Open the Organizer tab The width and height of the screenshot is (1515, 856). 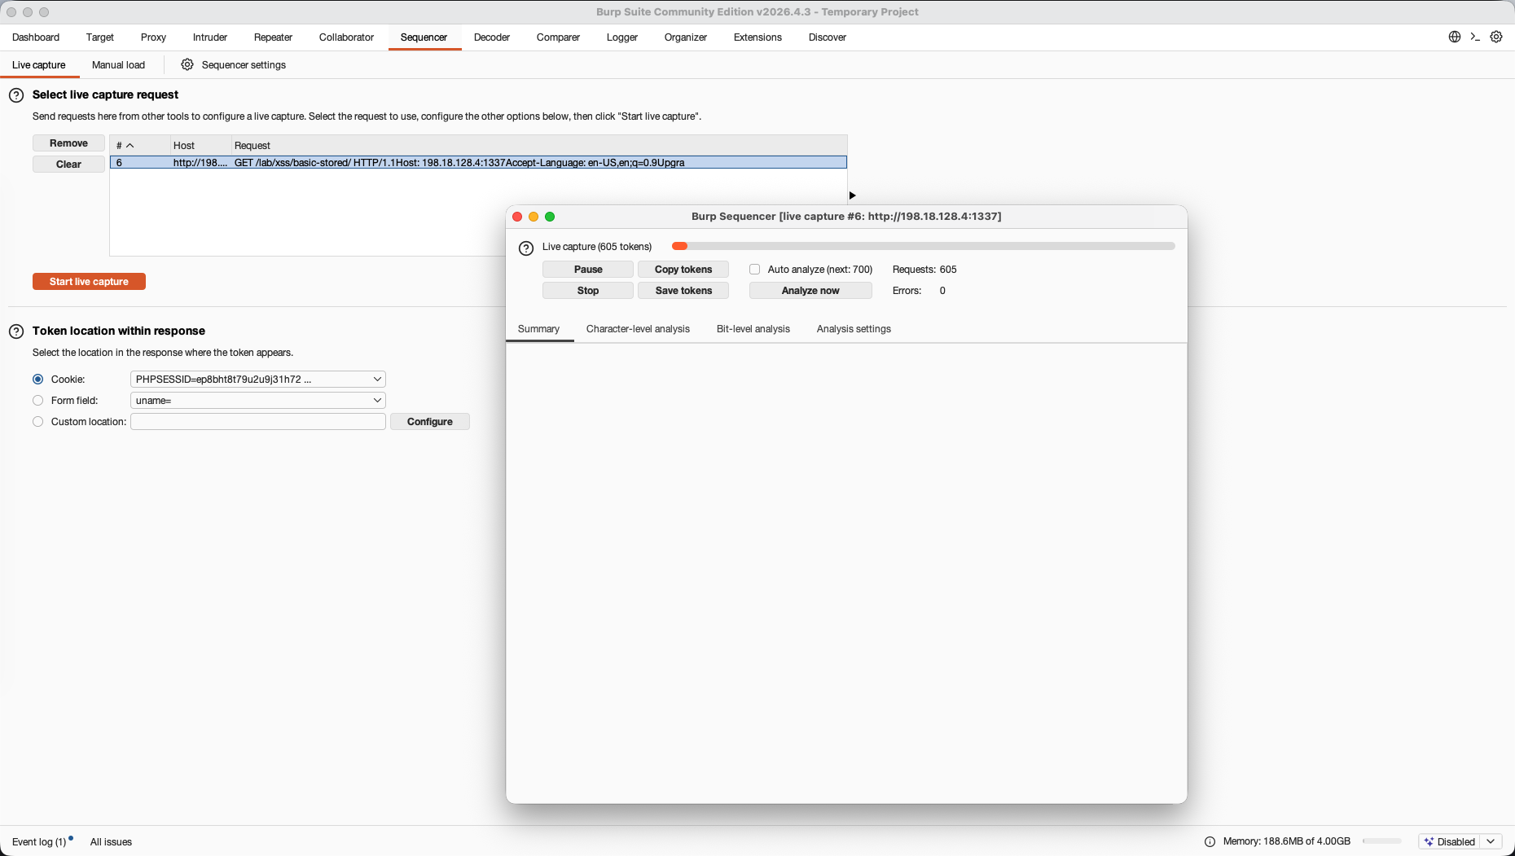[x=686, y=37]
